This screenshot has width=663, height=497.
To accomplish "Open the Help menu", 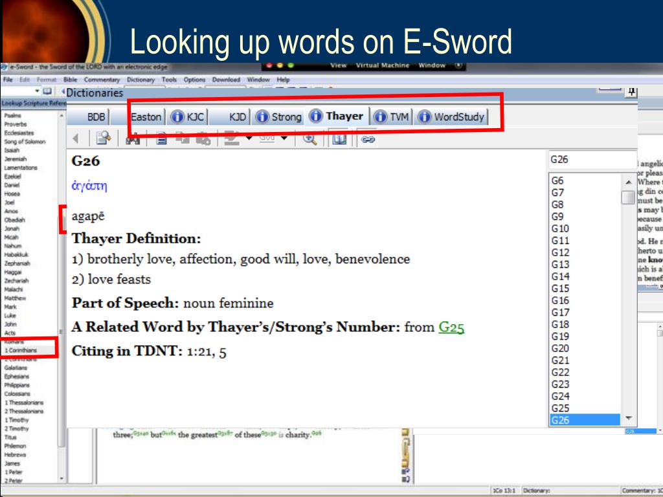I will tap(284, 80).
